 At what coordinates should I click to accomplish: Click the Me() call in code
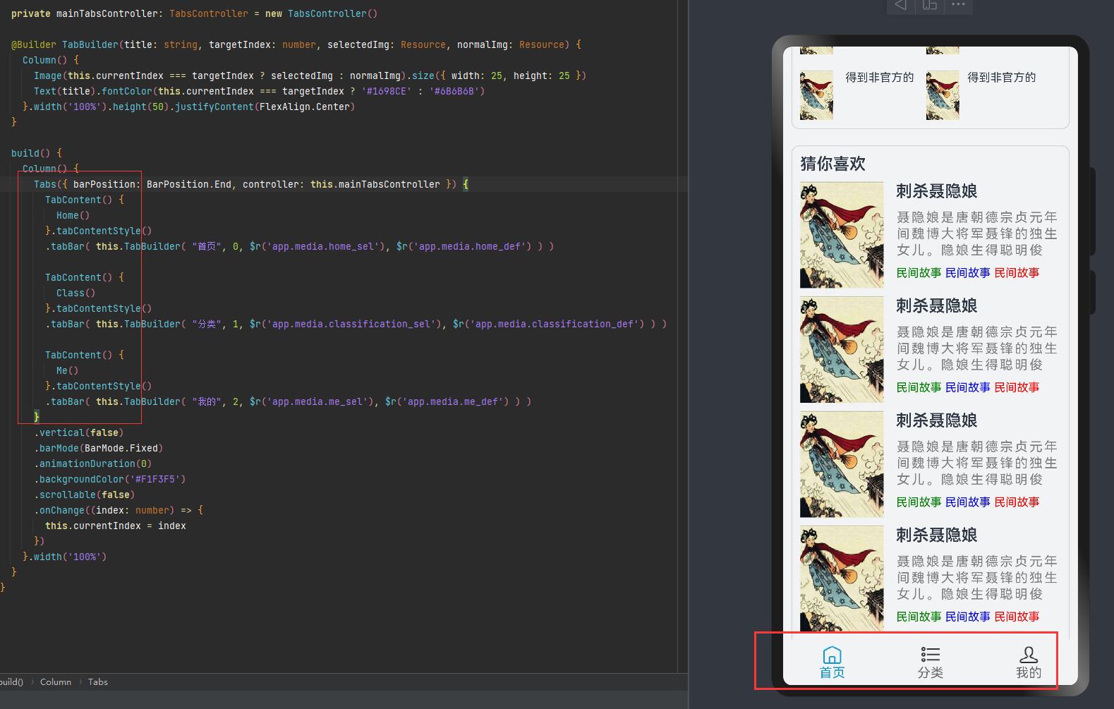click(68, 370)
